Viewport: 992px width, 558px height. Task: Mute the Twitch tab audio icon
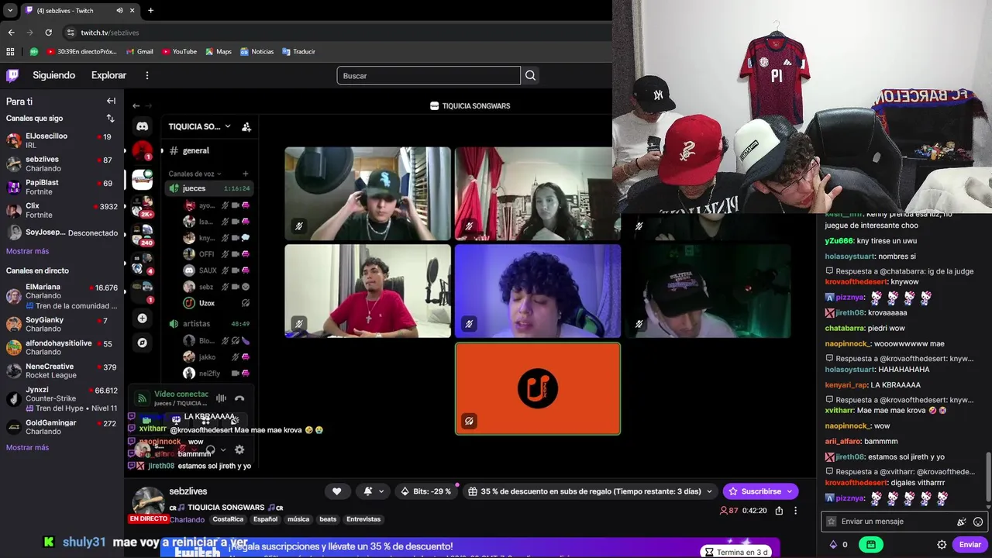(x=119, y=11)
